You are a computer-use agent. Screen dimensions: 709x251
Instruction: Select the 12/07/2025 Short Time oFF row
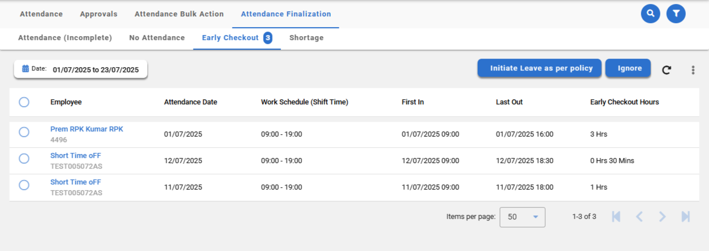[24, 158]
